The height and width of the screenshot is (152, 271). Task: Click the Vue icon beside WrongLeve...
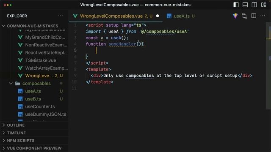point(20,76)
